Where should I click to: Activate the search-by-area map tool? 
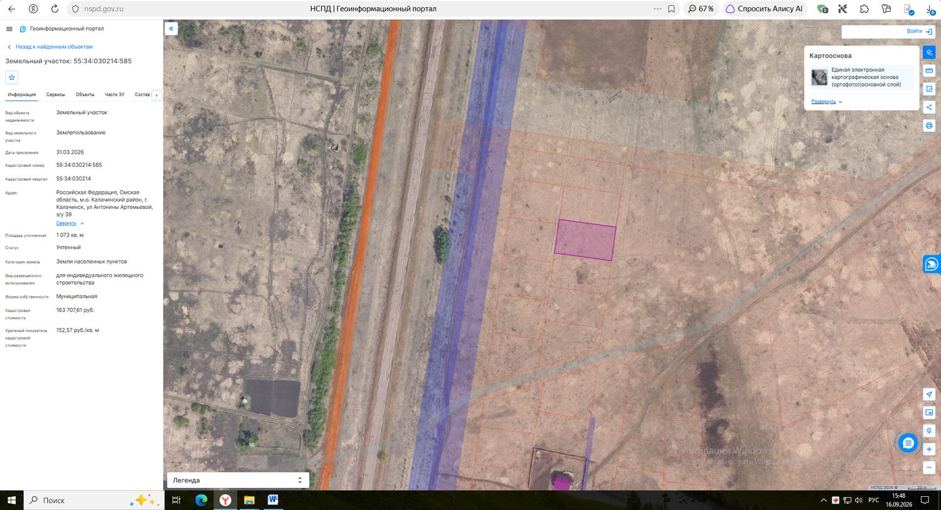coord(929,89)
